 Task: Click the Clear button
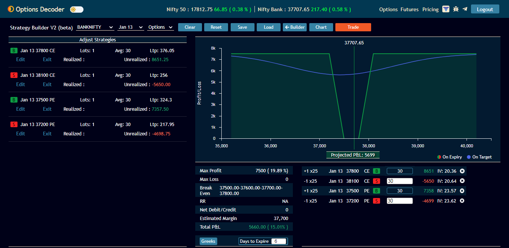[x=190, y=27]
